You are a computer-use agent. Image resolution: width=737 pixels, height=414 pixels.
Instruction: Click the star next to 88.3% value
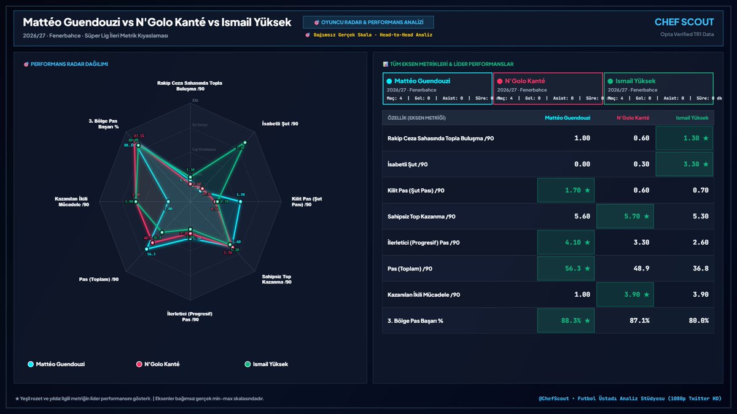587,320
